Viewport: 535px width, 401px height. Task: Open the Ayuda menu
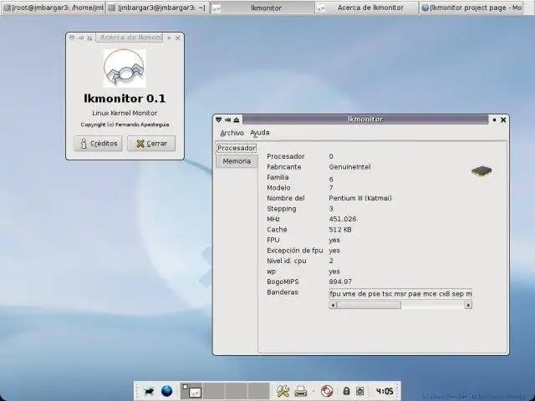click(260, 133)
